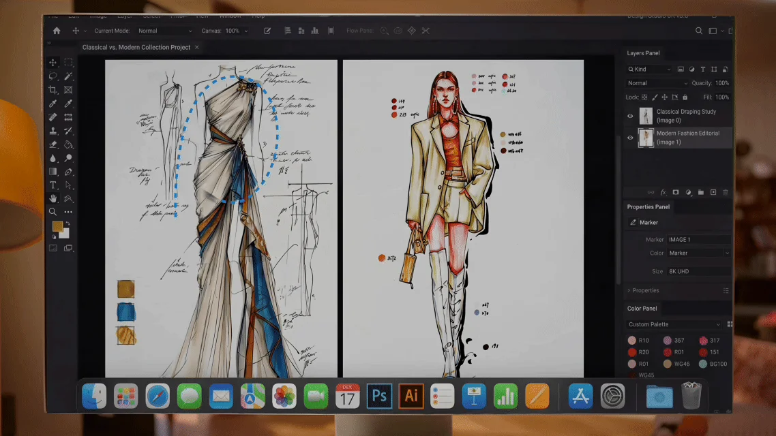Open the Current Mode Normal dropdown

coord(165,31)
